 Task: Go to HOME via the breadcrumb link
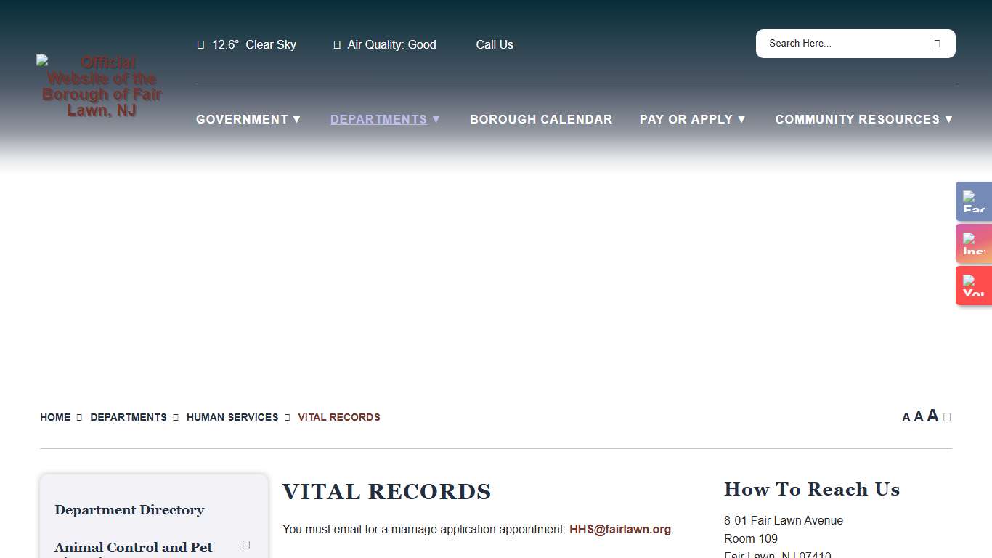coord(55,417)
